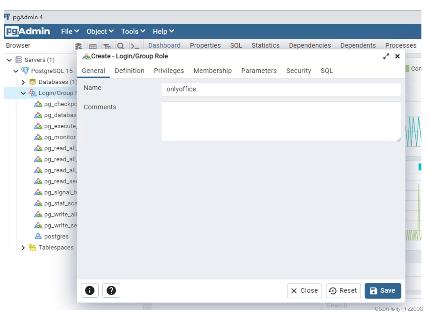
Task: Select the pg_database role
Action: pyautogui.click(x=60, y=115)
